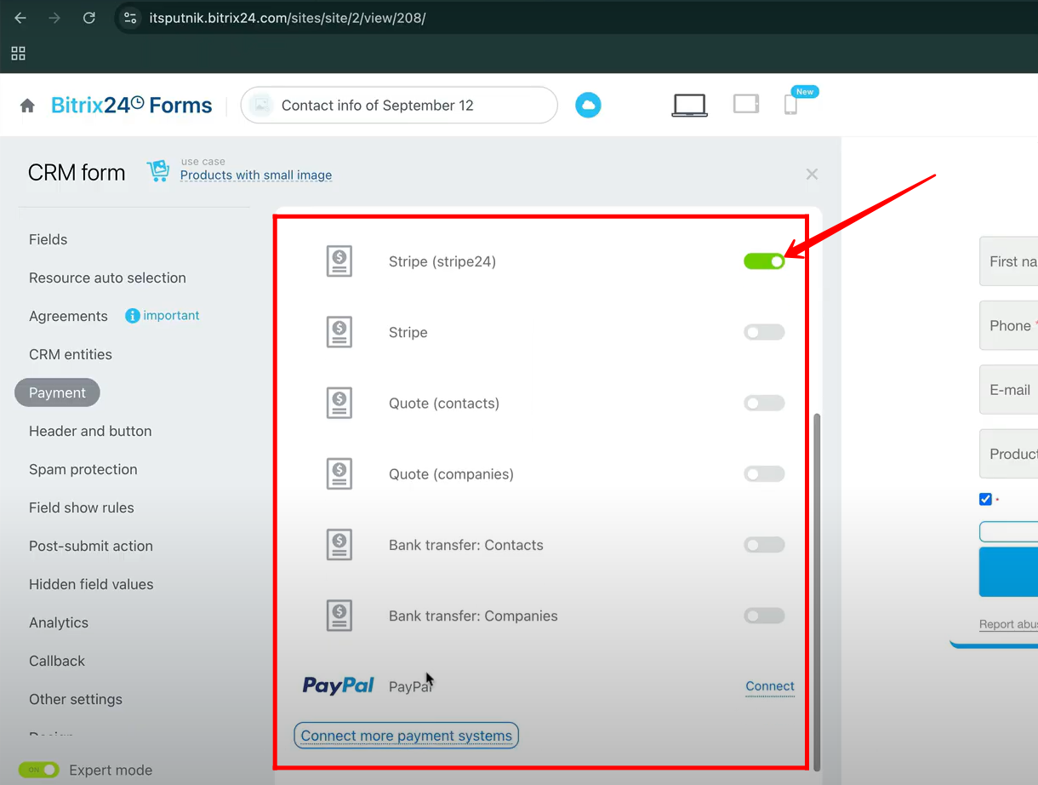Close the CRM form panel
Viewport: 1038px width, 785px height.
(x=812, y=174)
